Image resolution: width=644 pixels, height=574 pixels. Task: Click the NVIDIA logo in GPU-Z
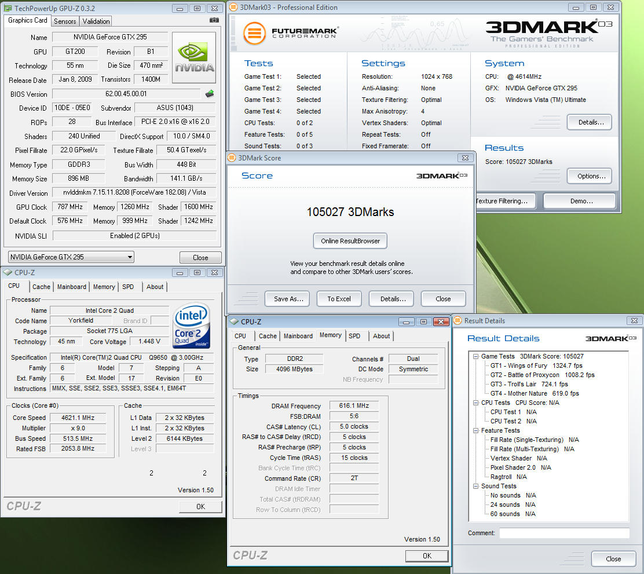[x=194, y=57]
